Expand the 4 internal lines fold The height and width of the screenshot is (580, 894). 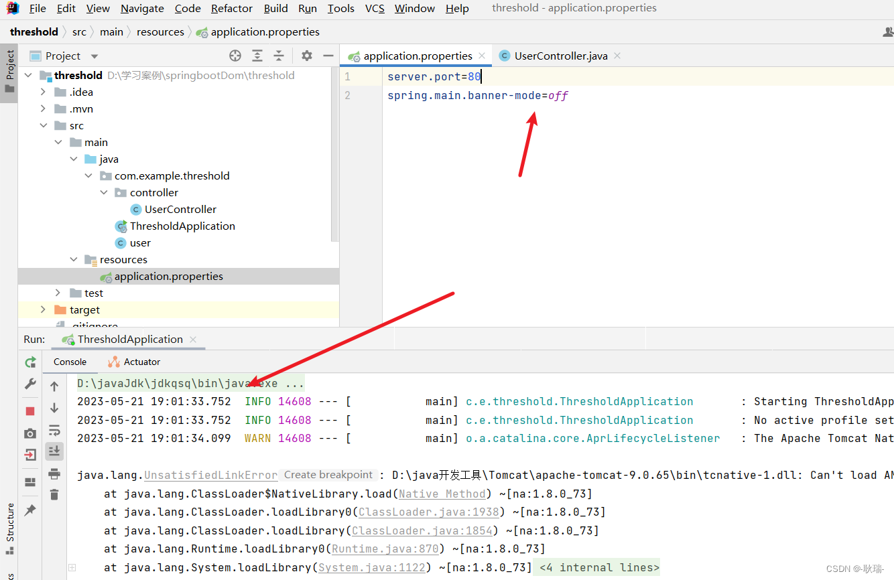coord(599,567)
